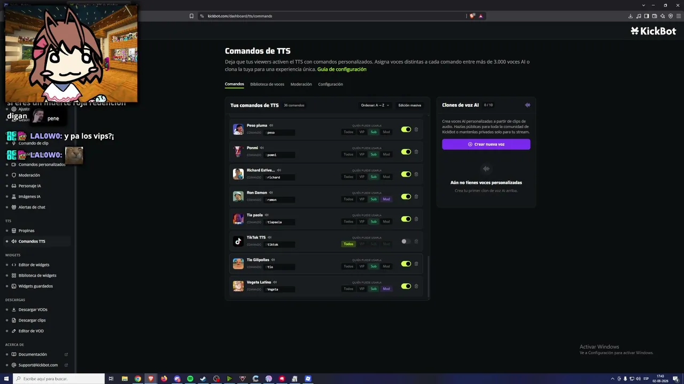
Task: Preview Peso pluma voice with speaker icon
Action: pos(271,125)
